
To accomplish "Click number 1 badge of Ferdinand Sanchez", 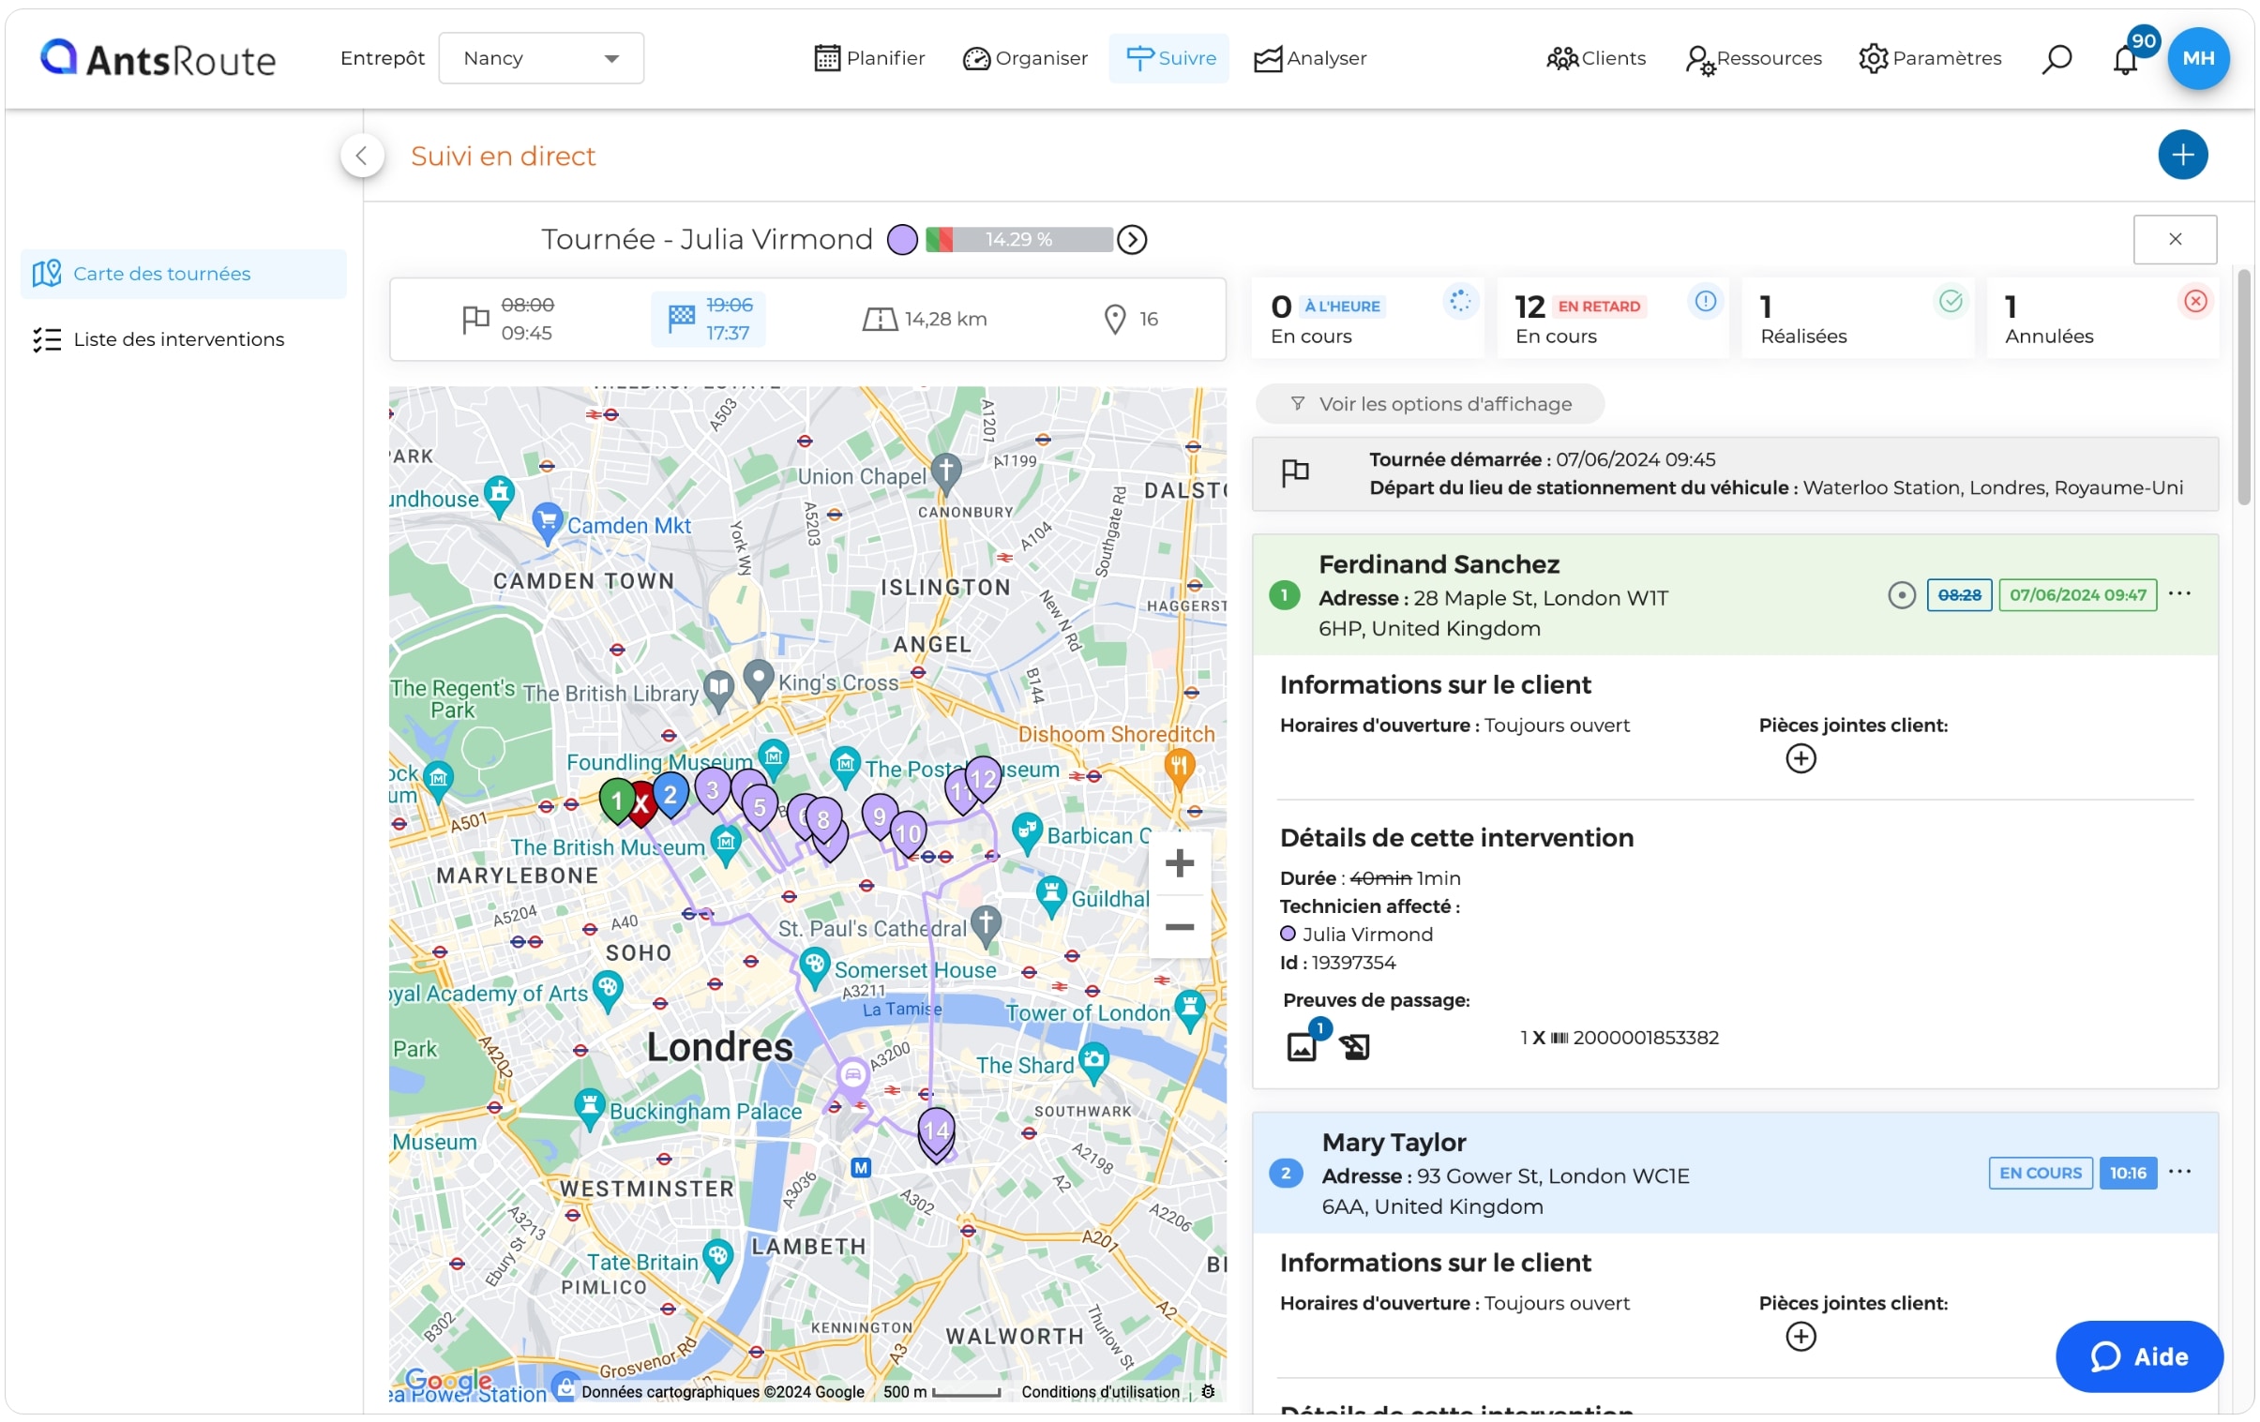I will click(1284, 595).
